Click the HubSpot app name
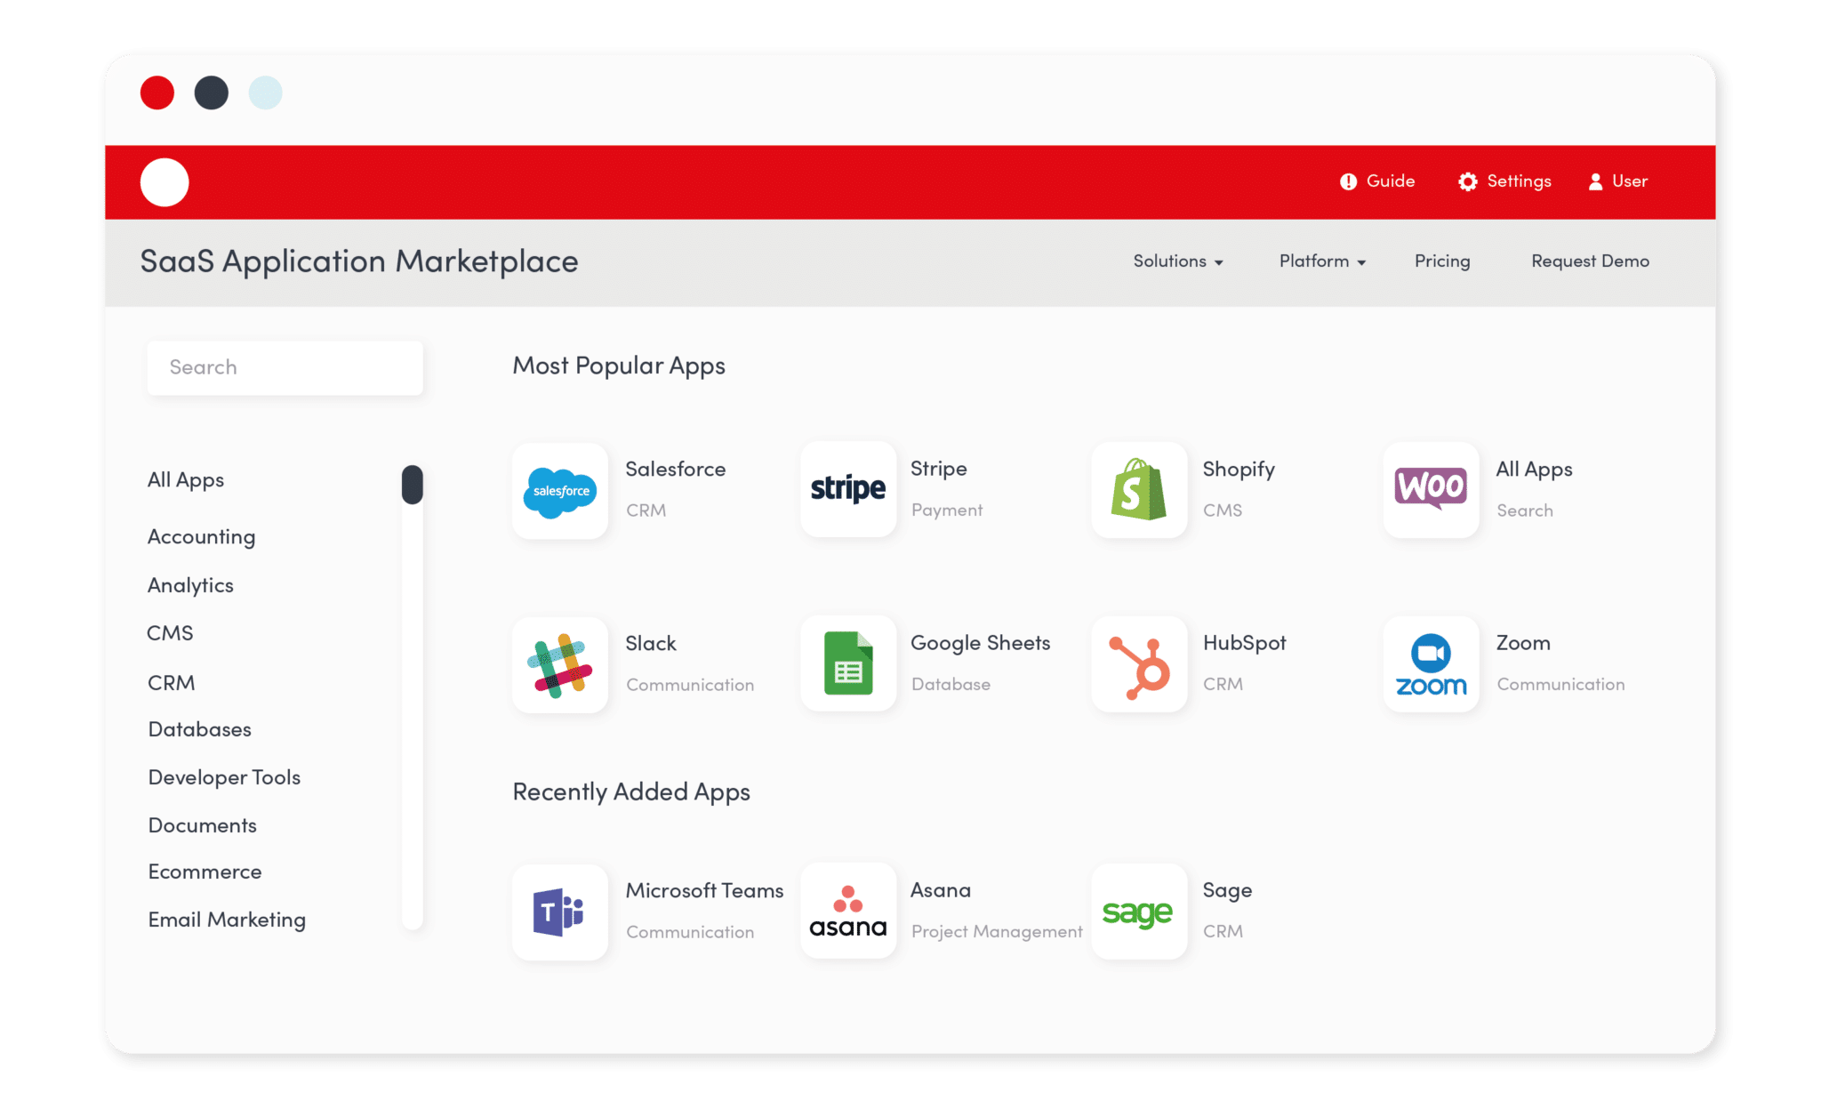The width and height of the screenshot is (1821, 1117). point(1244,643)
